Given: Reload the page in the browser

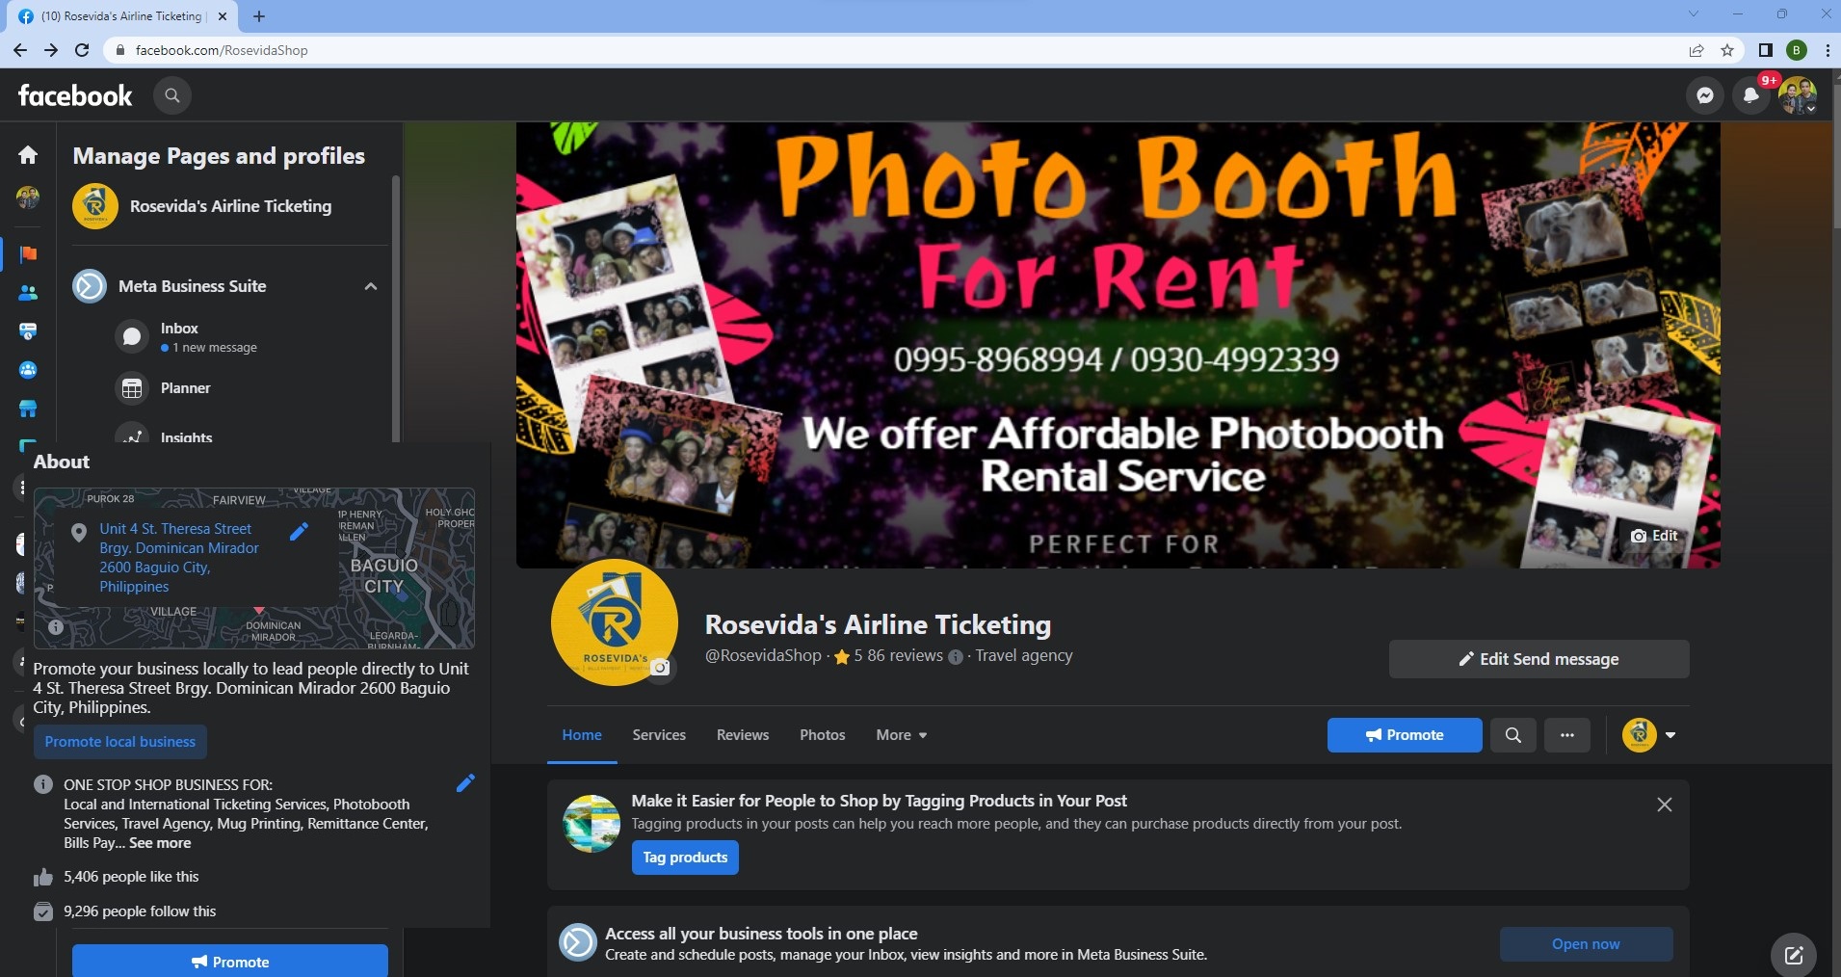Looking at the screenshot, I should coord(82,50).
